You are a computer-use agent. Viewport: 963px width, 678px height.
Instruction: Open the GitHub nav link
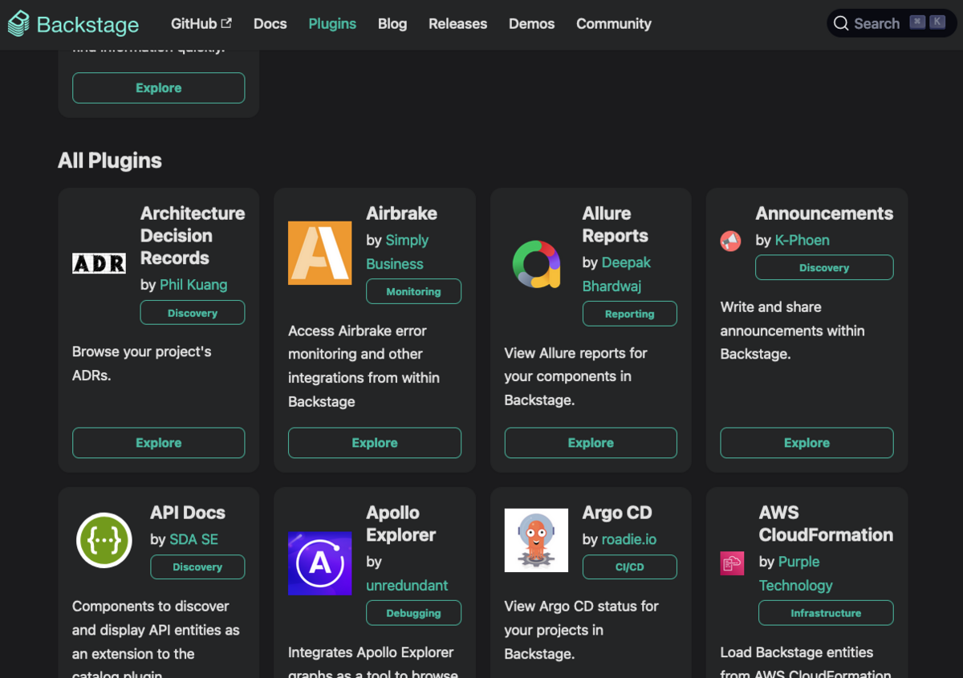point(201,23)
